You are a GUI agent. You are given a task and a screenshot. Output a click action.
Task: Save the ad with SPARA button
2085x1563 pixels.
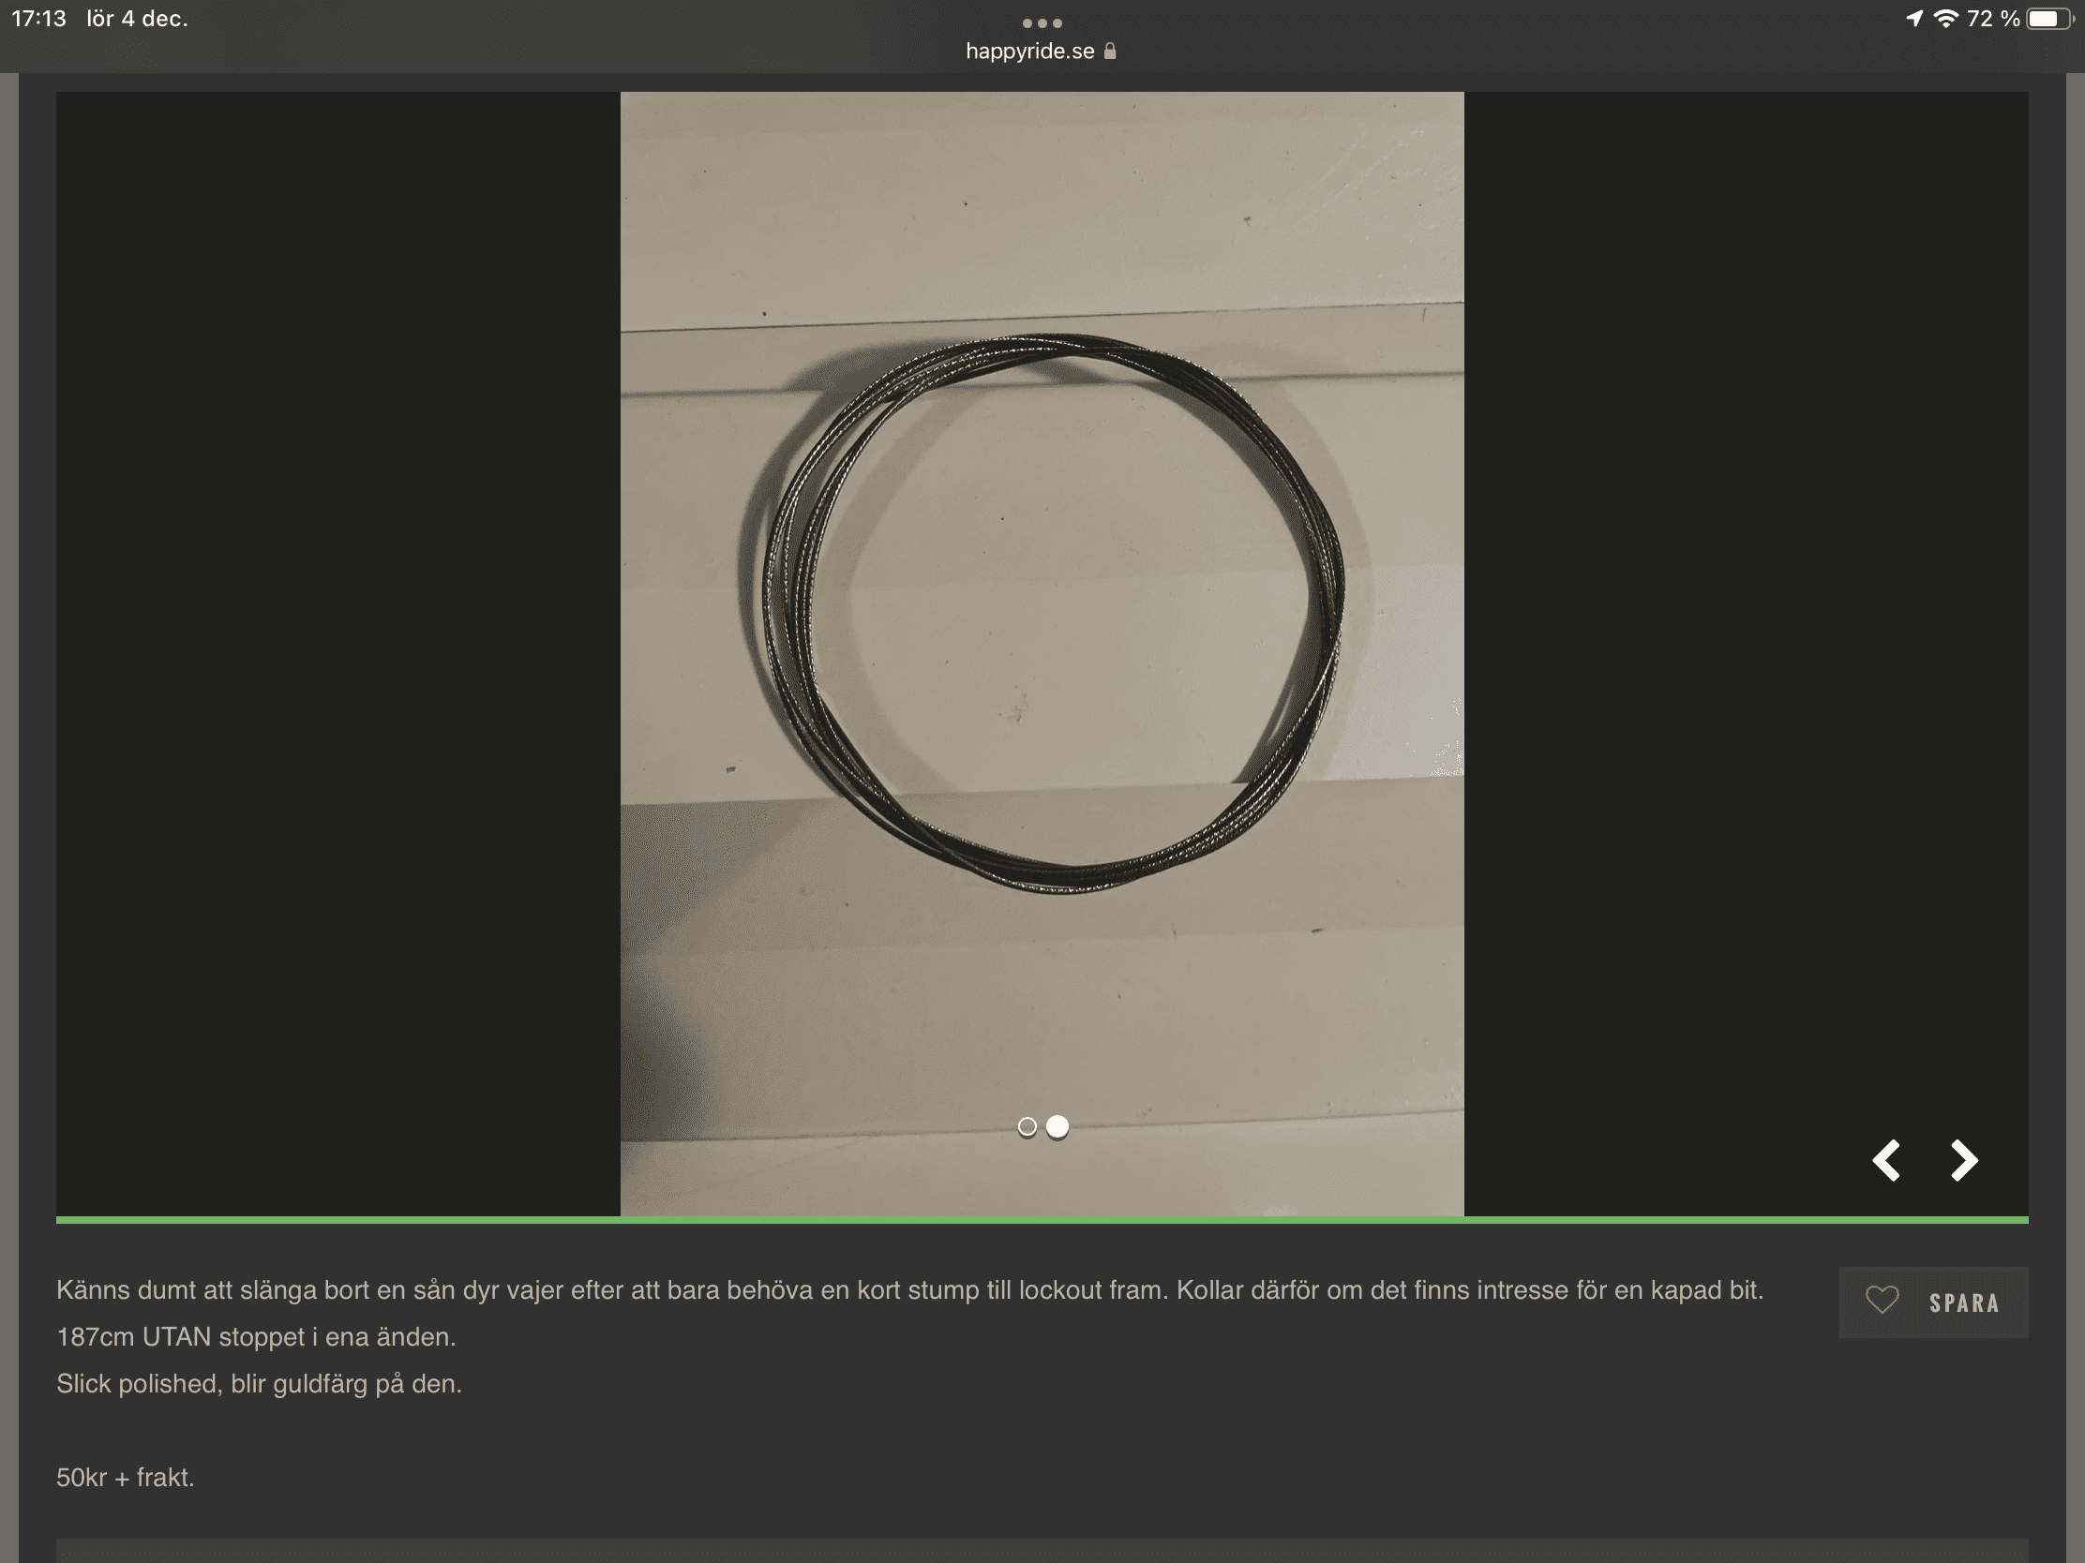[1933, 1302]
